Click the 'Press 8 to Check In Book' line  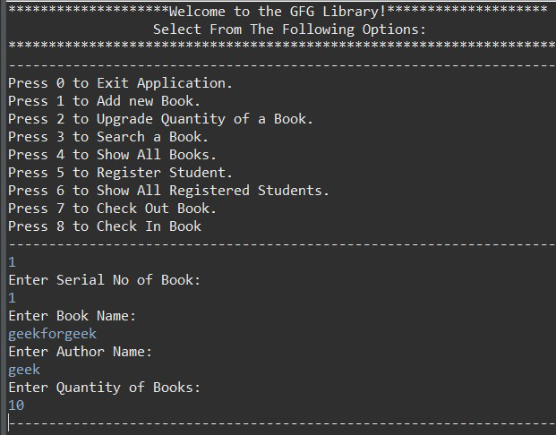click(105, 226)
